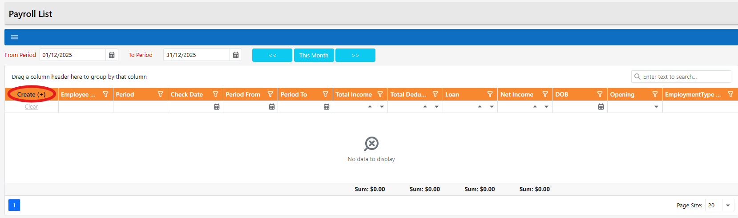Sort by Loan column header
Viewport: 738px width, 218px height.
(x=452, y=94)
